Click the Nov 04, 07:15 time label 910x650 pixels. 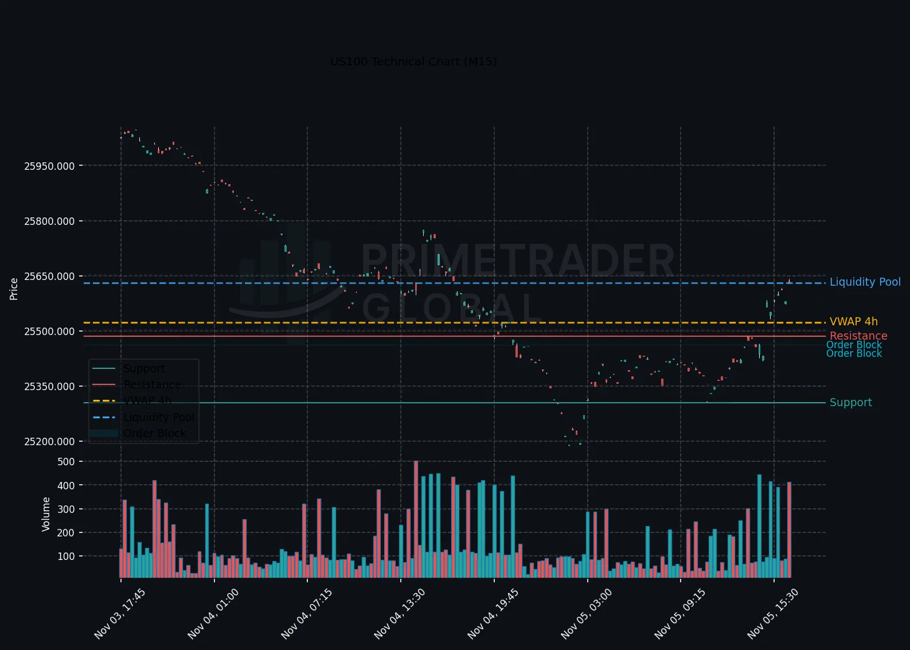pos(306,614)
